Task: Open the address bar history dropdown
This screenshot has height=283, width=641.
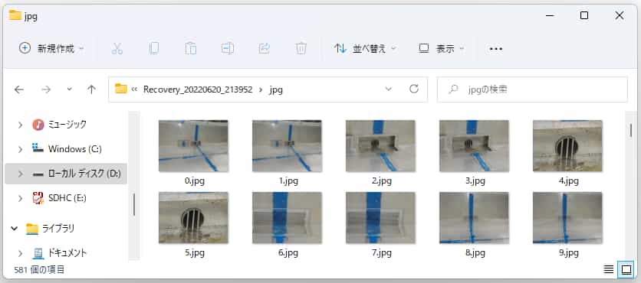Action: [x=389, y=89]
